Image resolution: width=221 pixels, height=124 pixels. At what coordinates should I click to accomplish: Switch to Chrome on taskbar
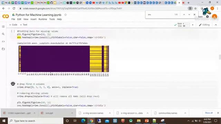[91, 121]
